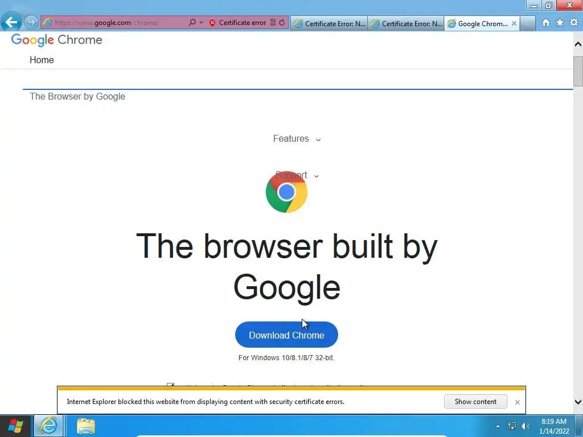Open the Windows Start menu
This screenshot has height=437, width=583.
(15, 426)
